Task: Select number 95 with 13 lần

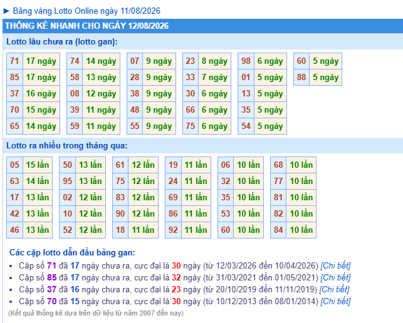Action: click(x=68, y=182)
